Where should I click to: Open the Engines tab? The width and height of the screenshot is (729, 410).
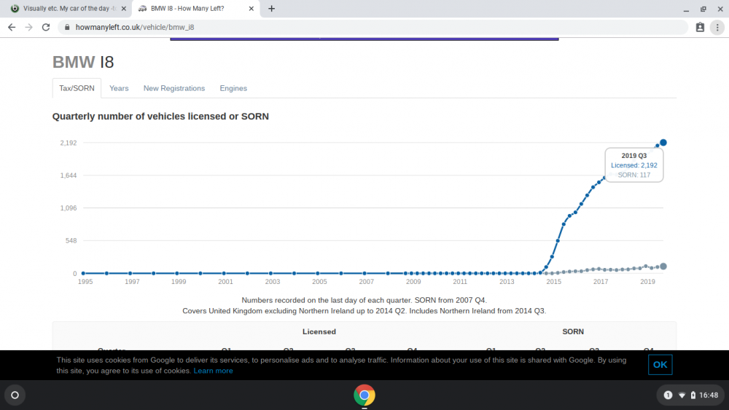click(233, 88)
